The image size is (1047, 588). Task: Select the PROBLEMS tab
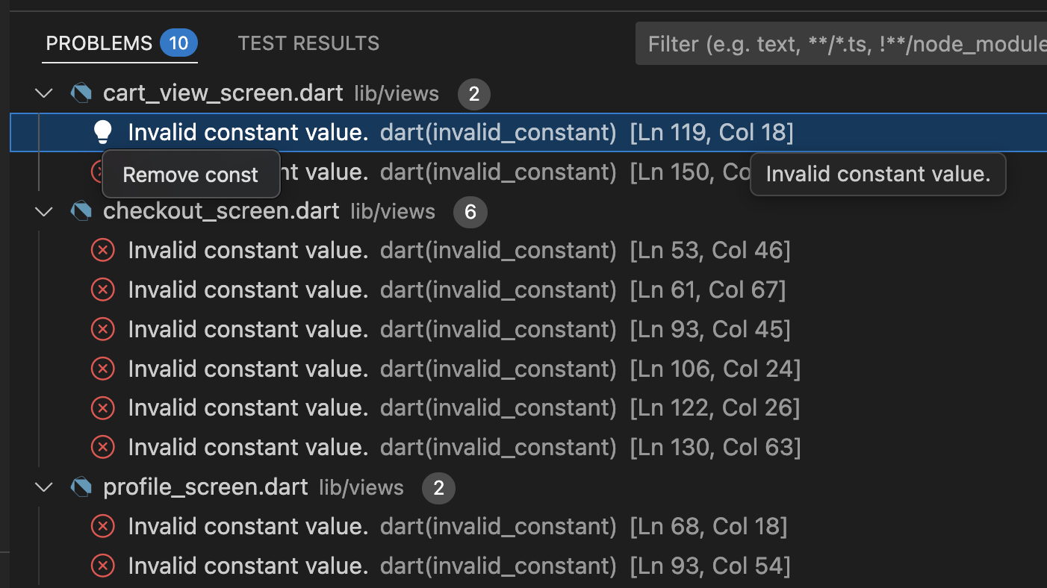click(x=99, y=43)
